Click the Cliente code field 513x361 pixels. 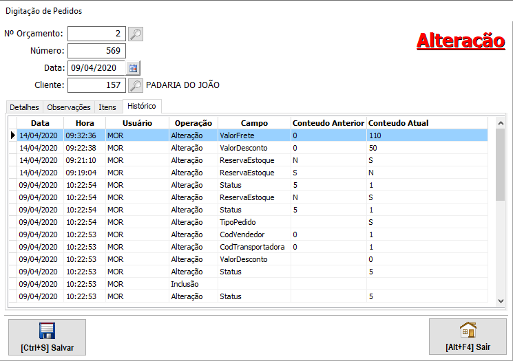(96, 85)
